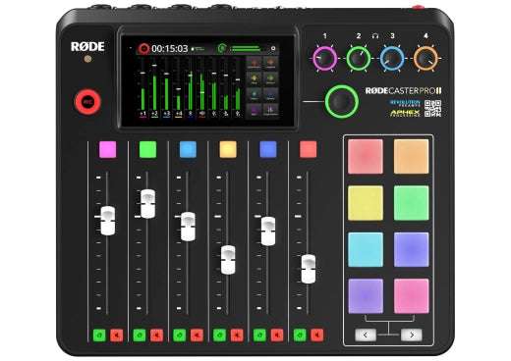Mute the light blue channel

click(x=197, y=335)
